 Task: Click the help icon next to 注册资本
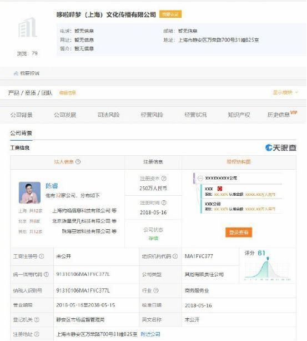[164, 179]
